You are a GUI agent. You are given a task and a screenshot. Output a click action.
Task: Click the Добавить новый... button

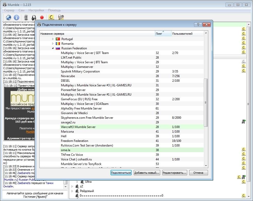(x=147, y=173)
